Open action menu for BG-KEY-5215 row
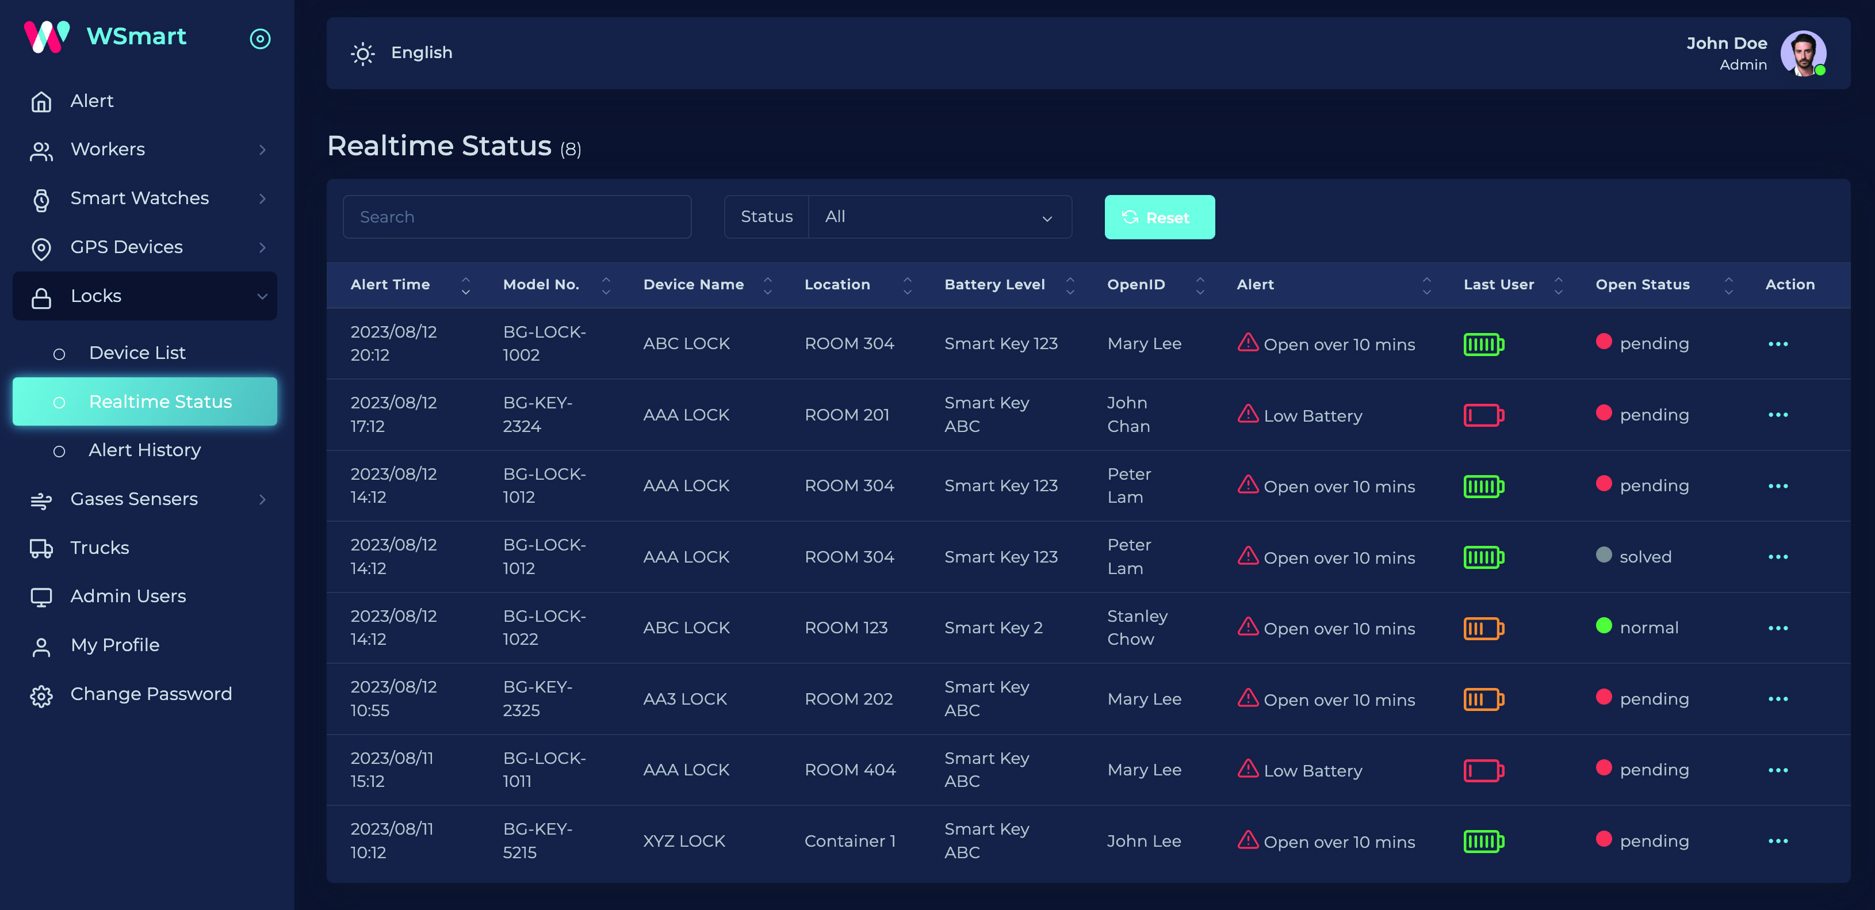The width and height of the screenshot is (1875, 910). tap(1777, 841)
